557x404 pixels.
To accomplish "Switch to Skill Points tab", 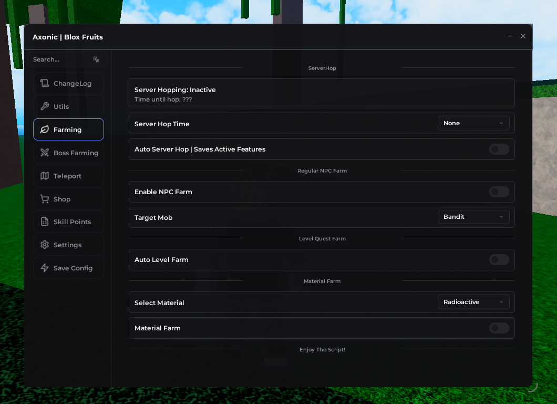I will tap(68, 221).
